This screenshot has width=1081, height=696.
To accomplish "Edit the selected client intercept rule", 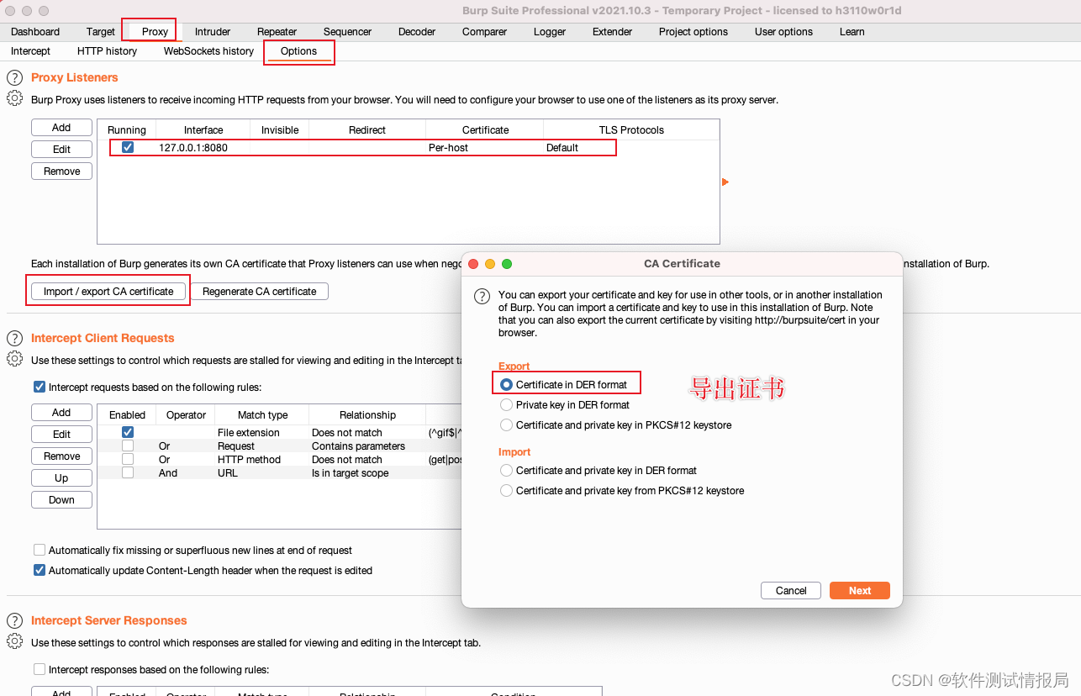I will (x=61, y=435).
